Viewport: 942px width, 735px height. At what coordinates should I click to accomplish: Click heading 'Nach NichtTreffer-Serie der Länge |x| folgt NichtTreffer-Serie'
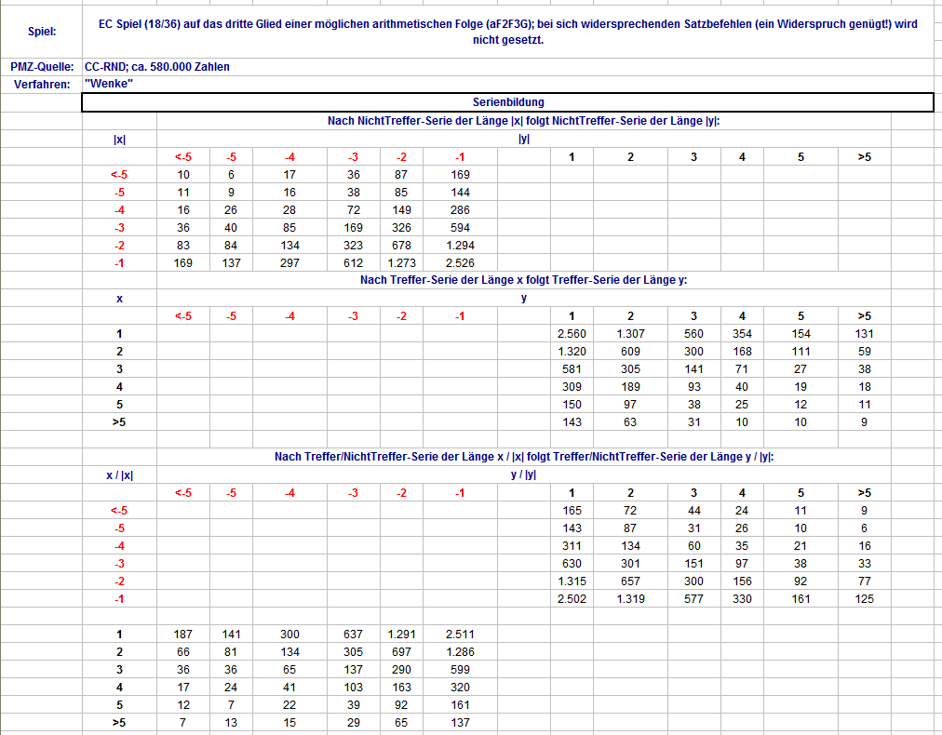pos(523,121)
